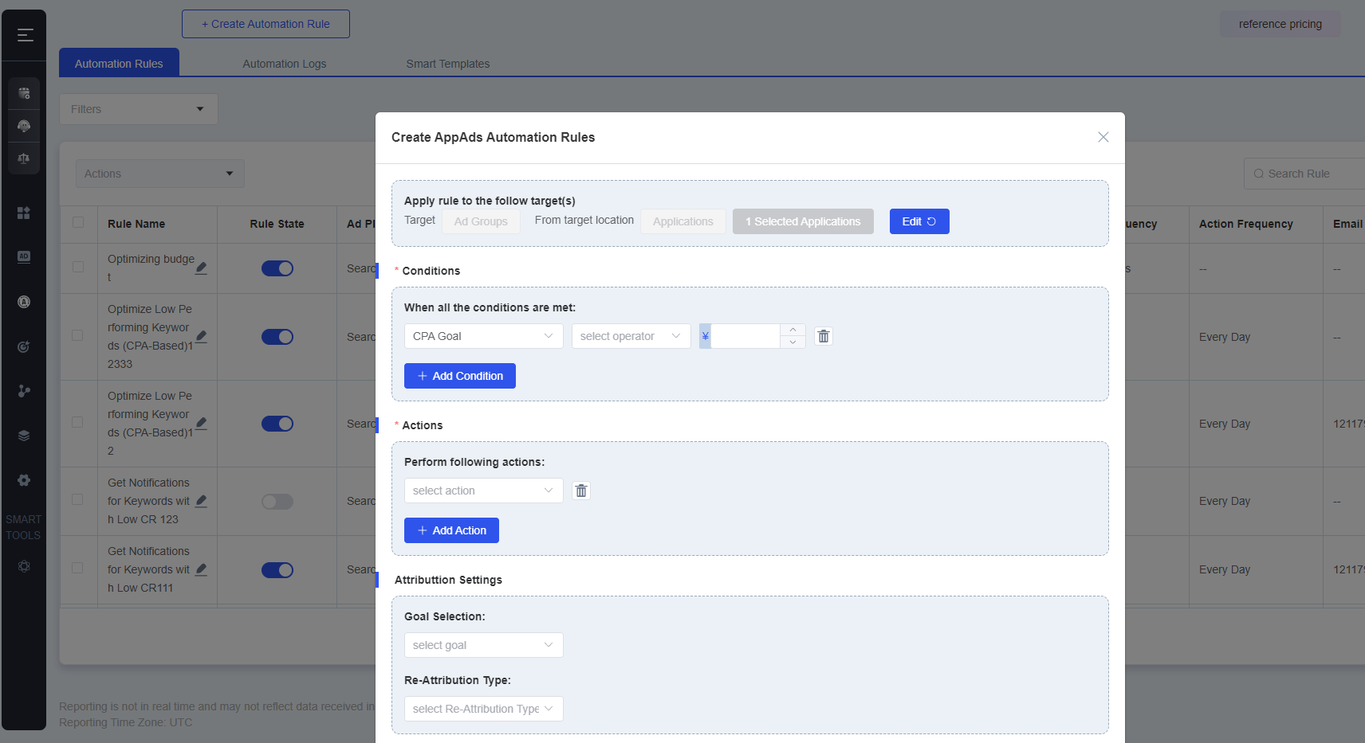Click the target goal sidebar icon
Viewport: 1365px width, 743px height.
[24, 346]
